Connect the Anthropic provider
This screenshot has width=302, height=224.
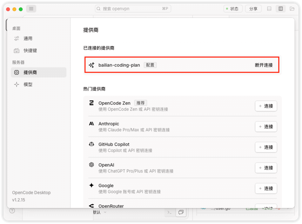pos(266,127)
